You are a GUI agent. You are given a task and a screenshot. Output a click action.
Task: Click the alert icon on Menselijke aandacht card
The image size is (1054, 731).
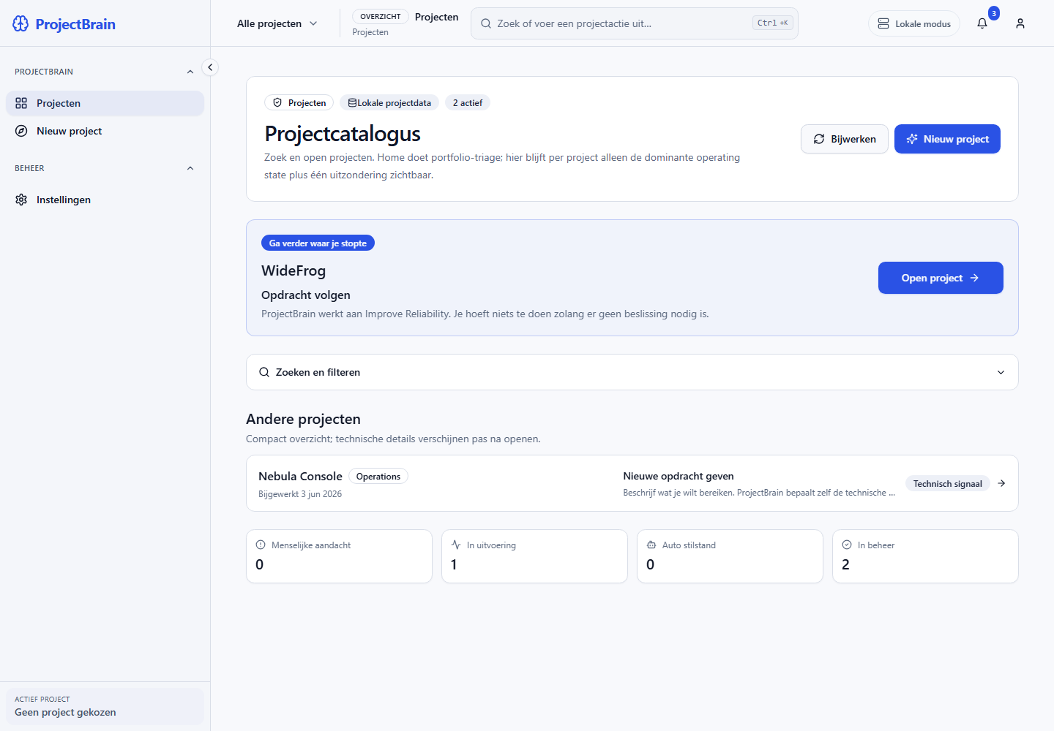coord(261,545)
